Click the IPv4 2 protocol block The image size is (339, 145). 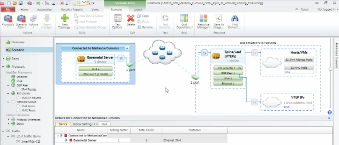point(96,69)
